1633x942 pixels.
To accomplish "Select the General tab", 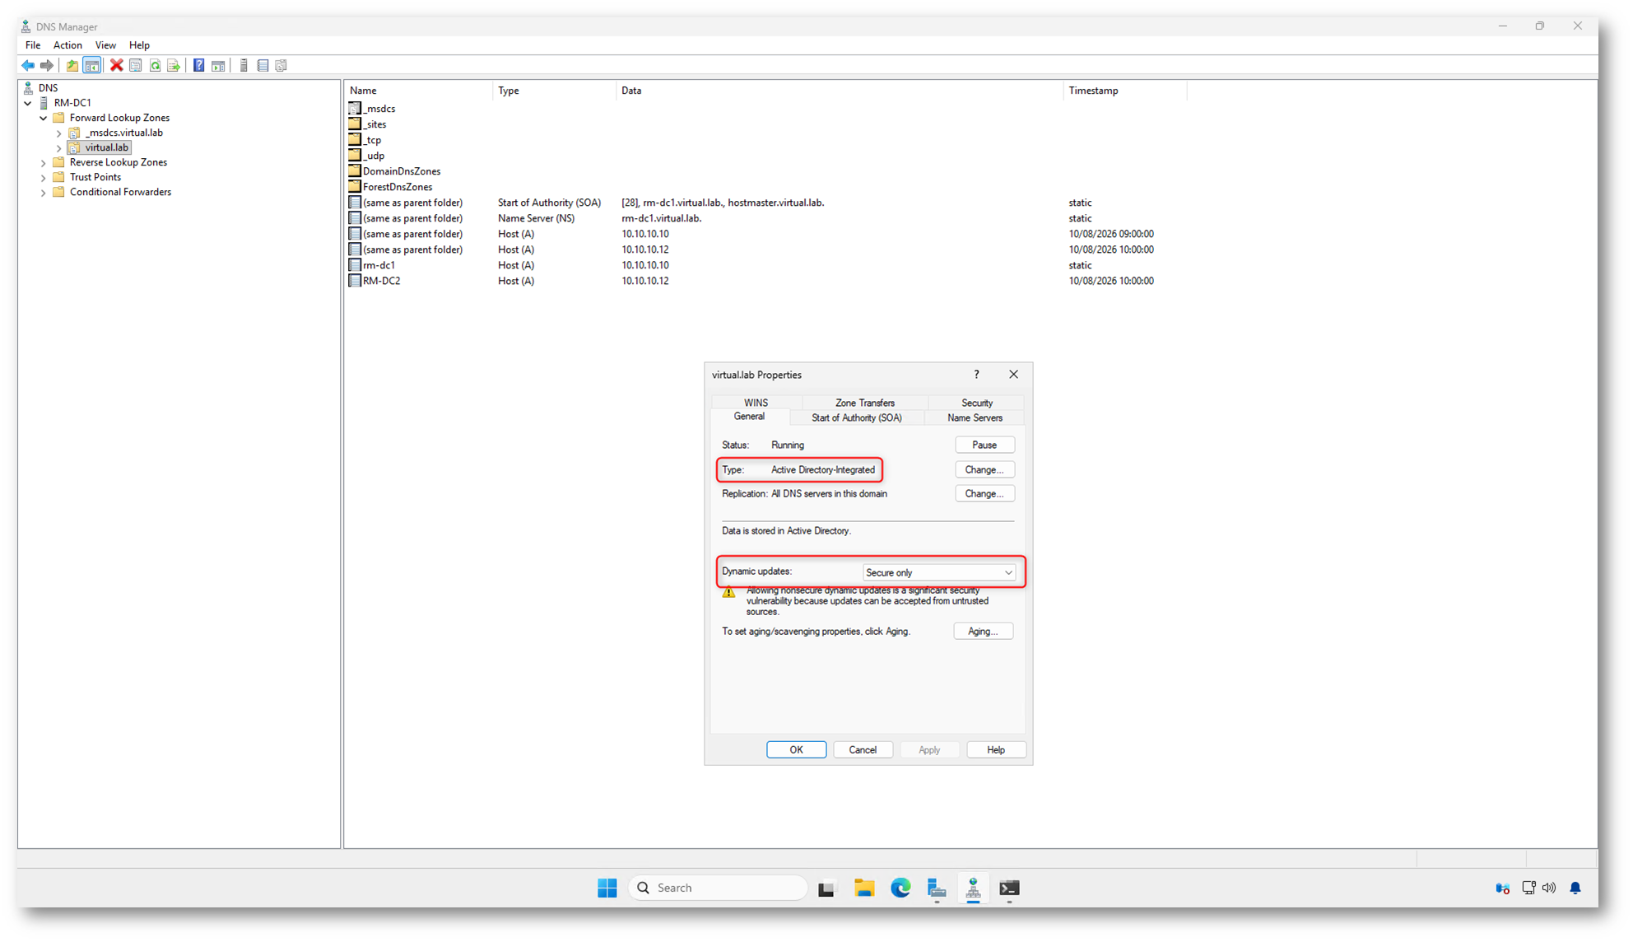I will (x=749, y=417).
